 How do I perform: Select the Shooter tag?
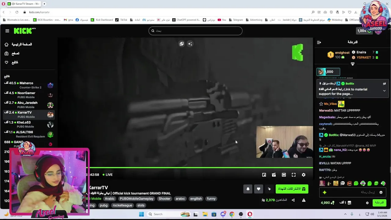tap(164, 199)
